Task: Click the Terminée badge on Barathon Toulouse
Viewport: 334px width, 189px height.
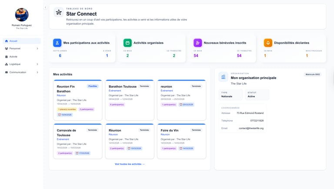Action: pos(144,86)
